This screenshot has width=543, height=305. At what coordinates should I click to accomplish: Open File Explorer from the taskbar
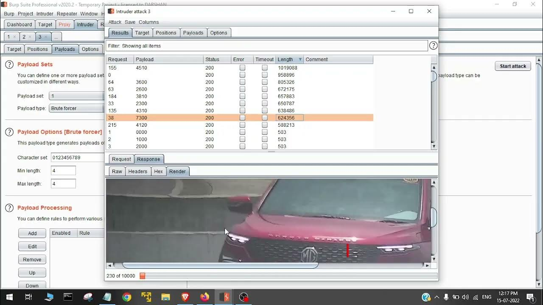click(x=166, y=297)
